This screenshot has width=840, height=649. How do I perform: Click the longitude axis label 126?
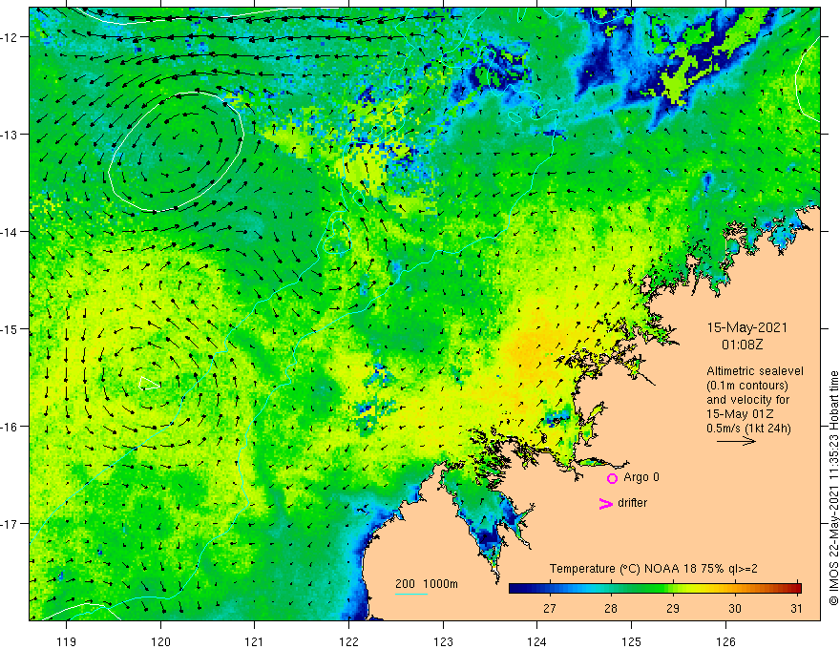[725, 641]
